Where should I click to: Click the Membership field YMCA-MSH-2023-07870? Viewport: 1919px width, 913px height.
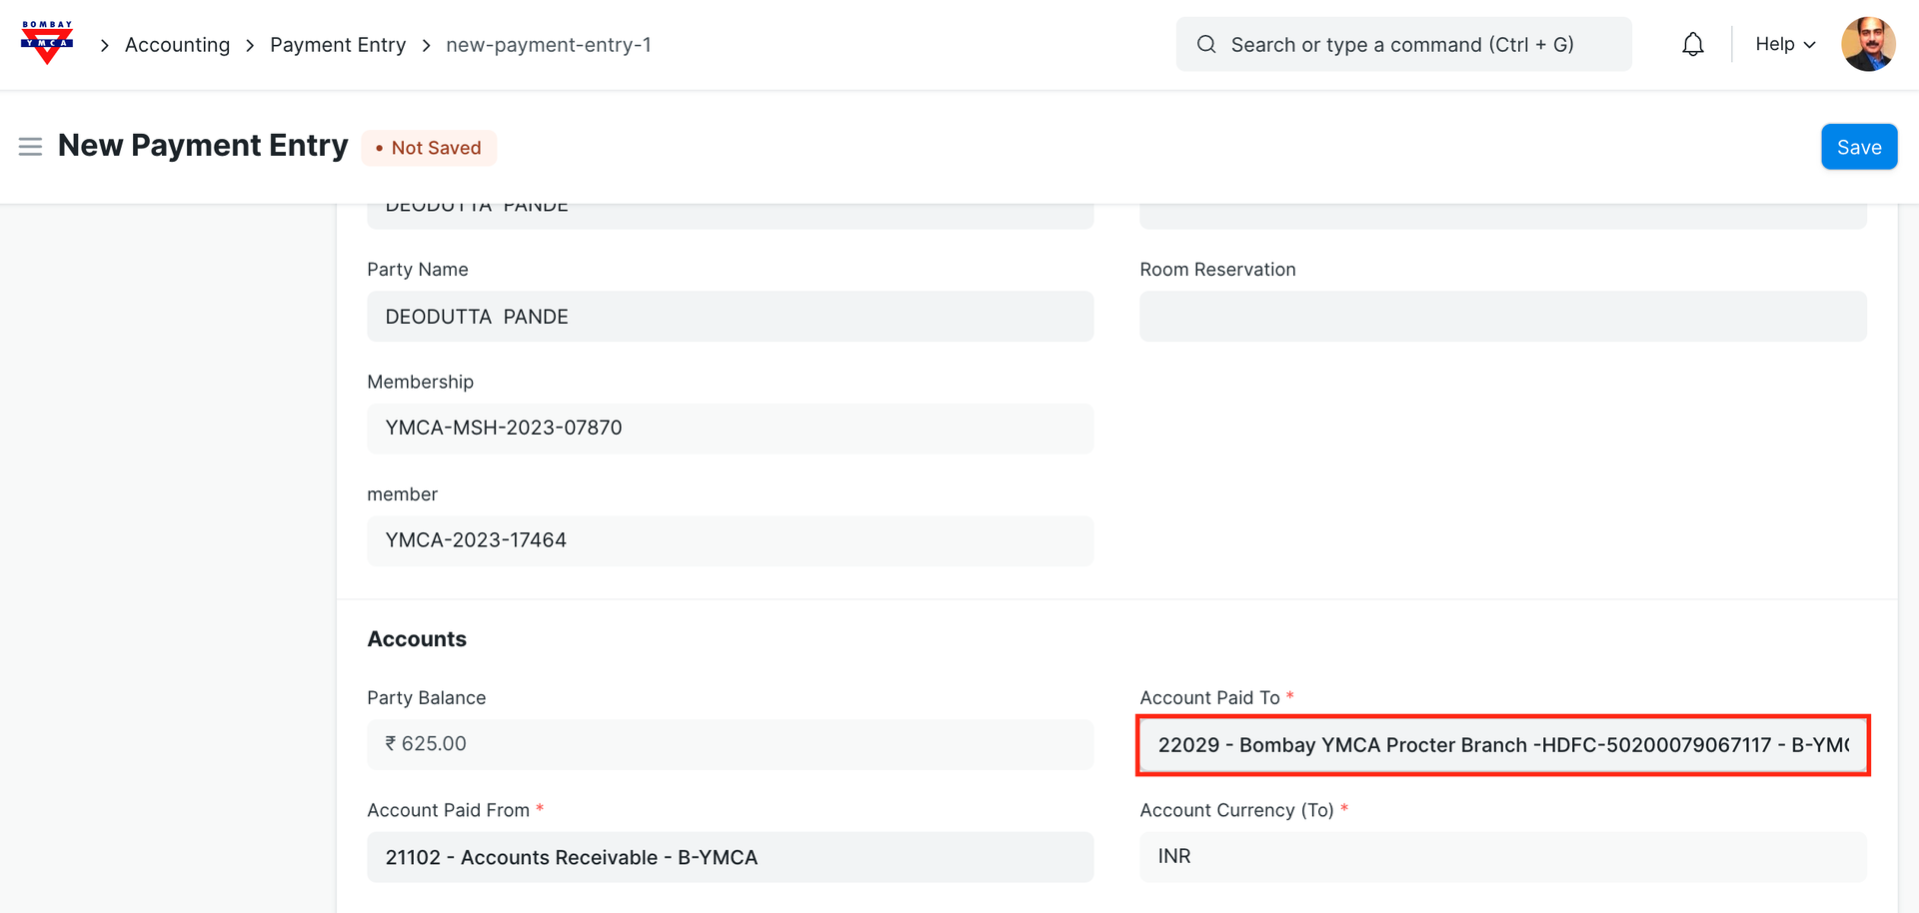point(730,429)
